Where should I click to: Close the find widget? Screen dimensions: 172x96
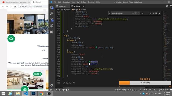click(x=159, y=13)
